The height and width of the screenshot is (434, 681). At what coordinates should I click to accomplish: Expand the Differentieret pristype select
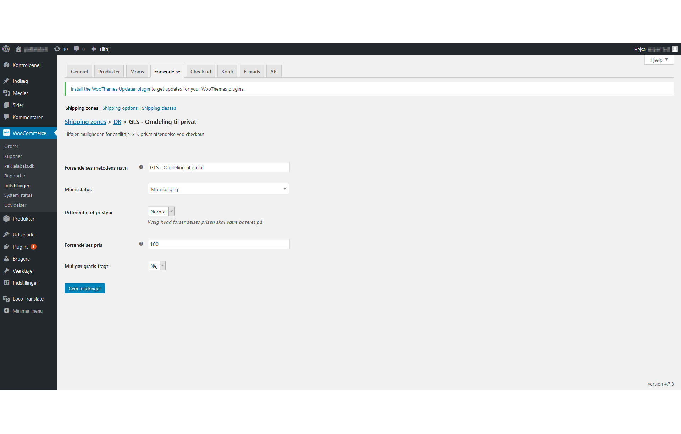pyautogui.click(x=161, y=212)
